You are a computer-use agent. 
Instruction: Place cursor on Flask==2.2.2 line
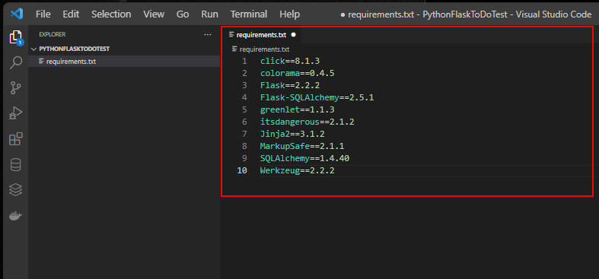(289, 85)
